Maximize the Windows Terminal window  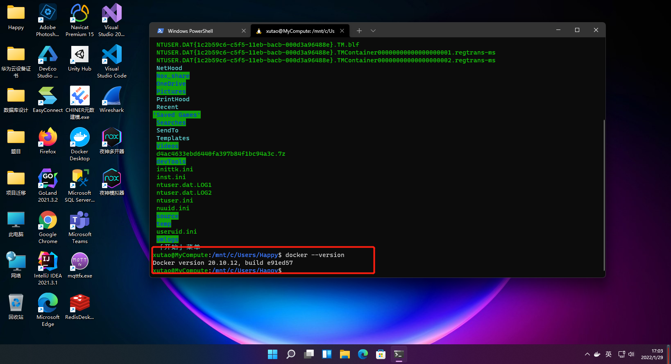point(577,30)
